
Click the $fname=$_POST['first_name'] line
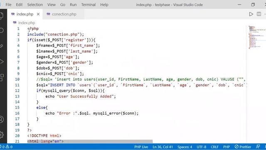[68, 45]
